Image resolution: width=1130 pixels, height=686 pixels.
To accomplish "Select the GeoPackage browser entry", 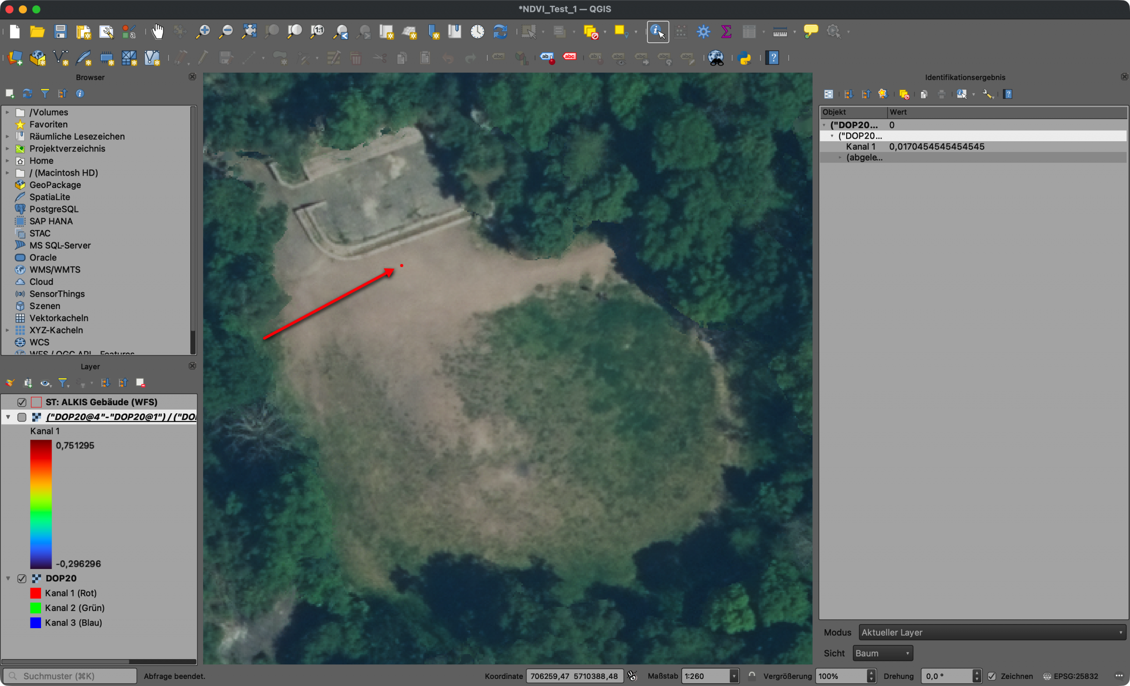I will pos(55,185).
